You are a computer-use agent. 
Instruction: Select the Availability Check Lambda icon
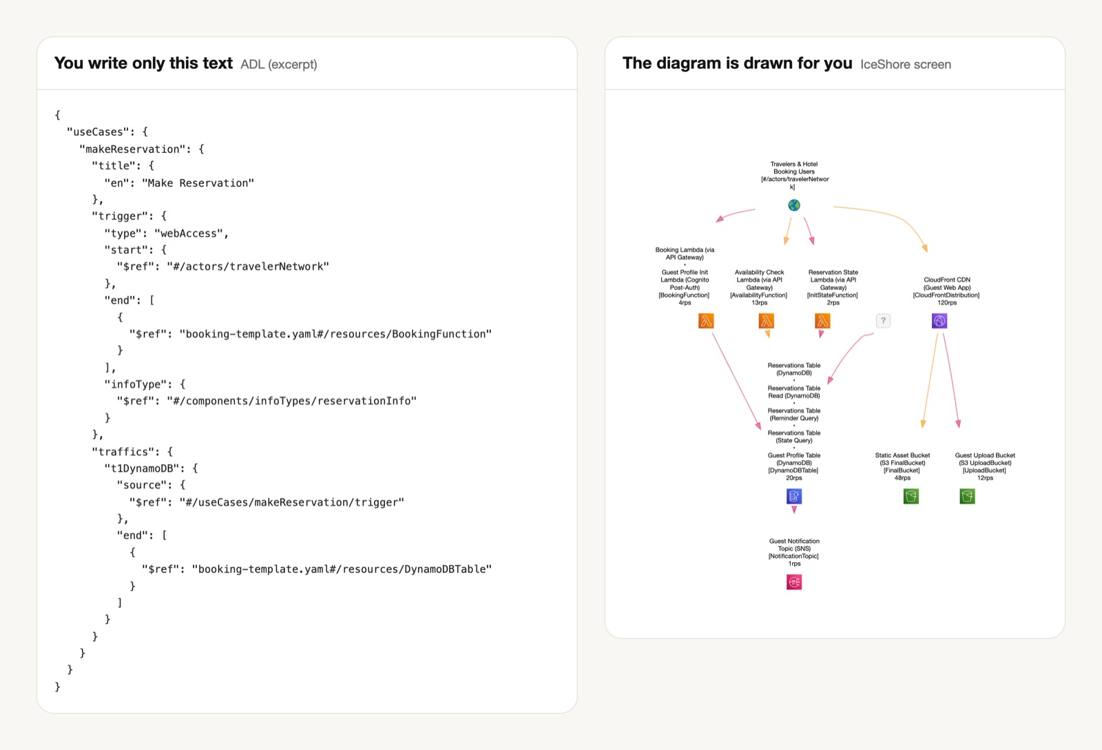766,321
